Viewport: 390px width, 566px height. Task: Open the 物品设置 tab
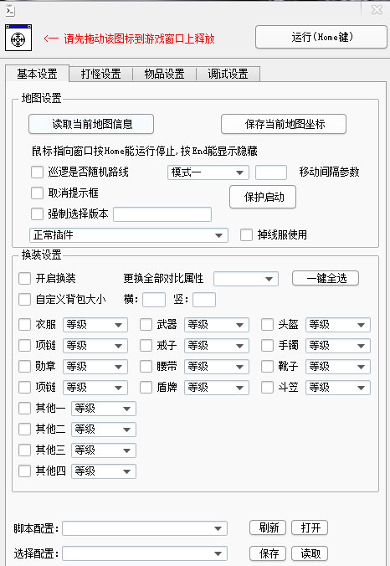(164, 74)
